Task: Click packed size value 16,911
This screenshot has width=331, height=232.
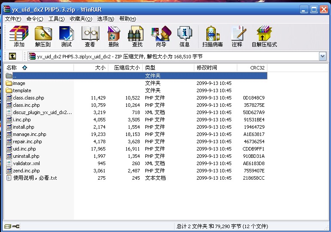Action: (x=132, y=149)
